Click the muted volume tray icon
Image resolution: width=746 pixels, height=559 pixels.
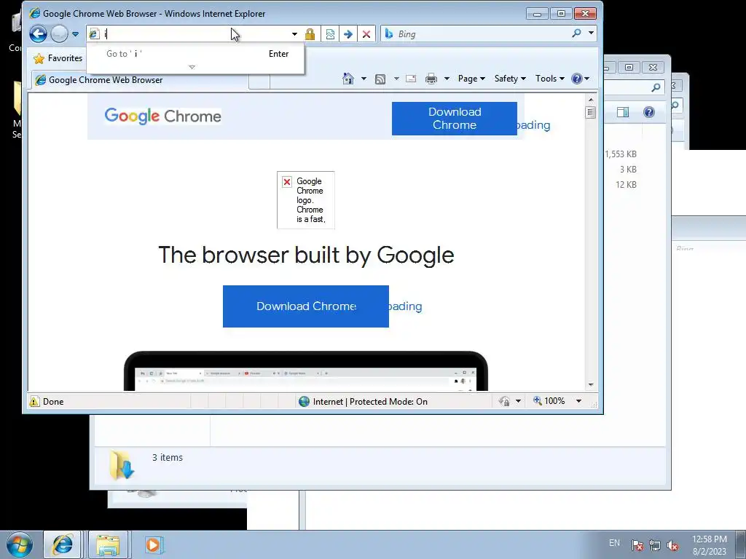(x=672, y=545)
